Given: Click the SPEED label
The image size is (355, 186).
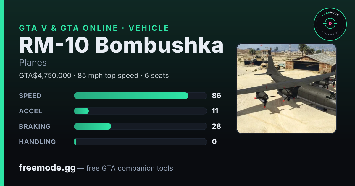Looking at the screenshot, I should coord(30,96).
